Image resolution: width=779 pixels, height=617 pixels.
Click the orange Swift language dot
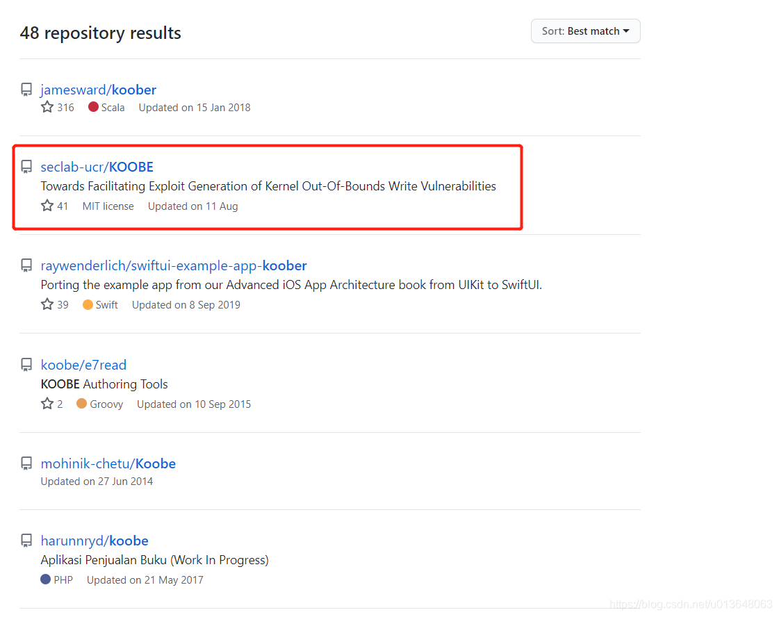point(88,304)
